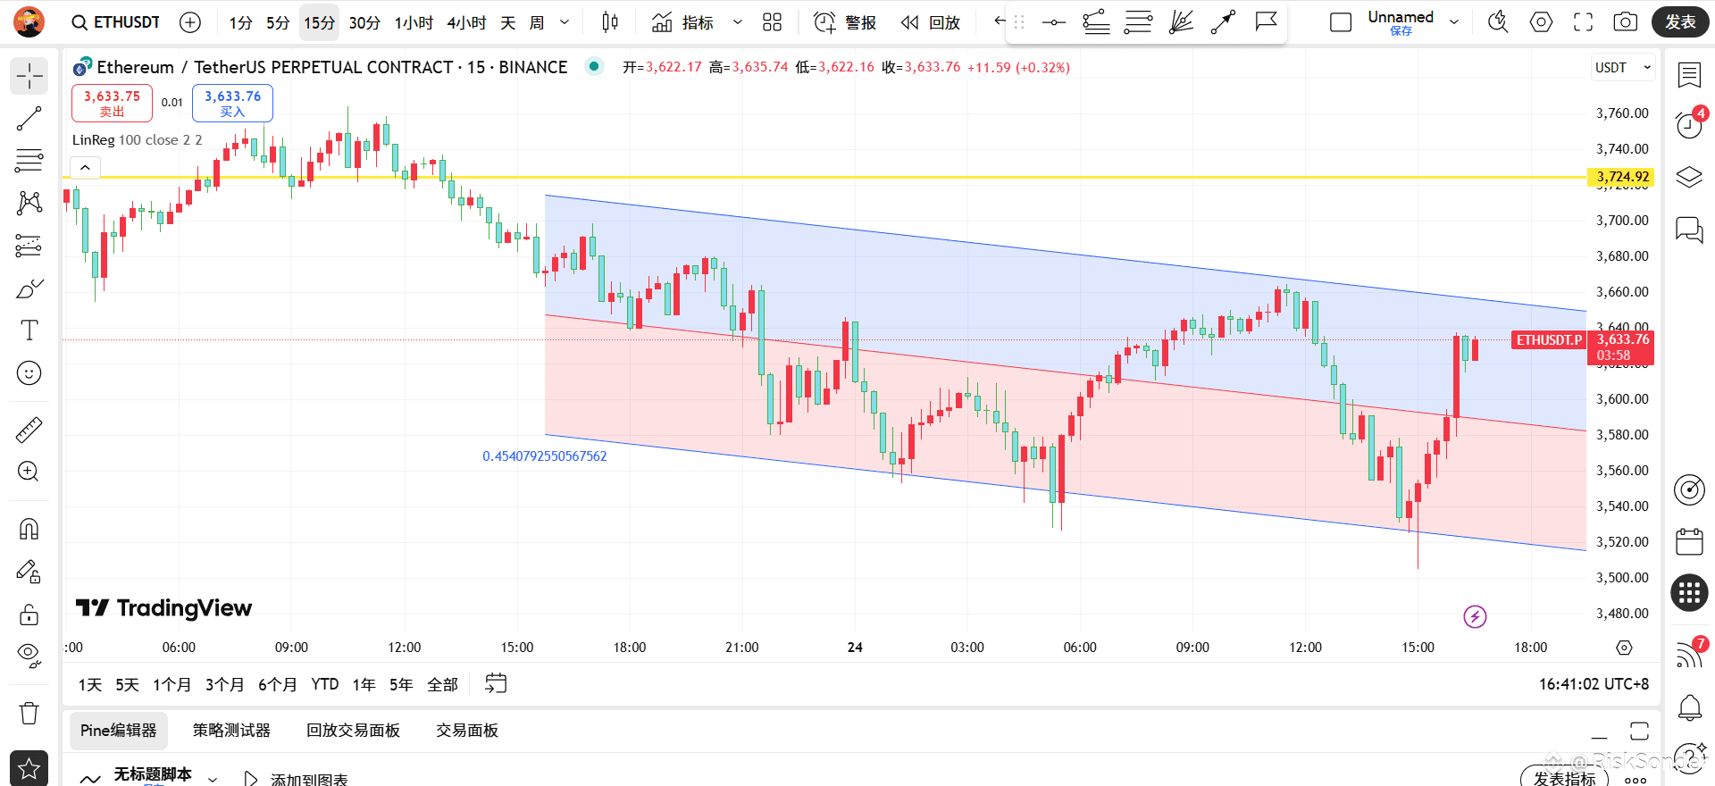Remove drawings with trash icon

pyautogui.click(x=29, y=713)
